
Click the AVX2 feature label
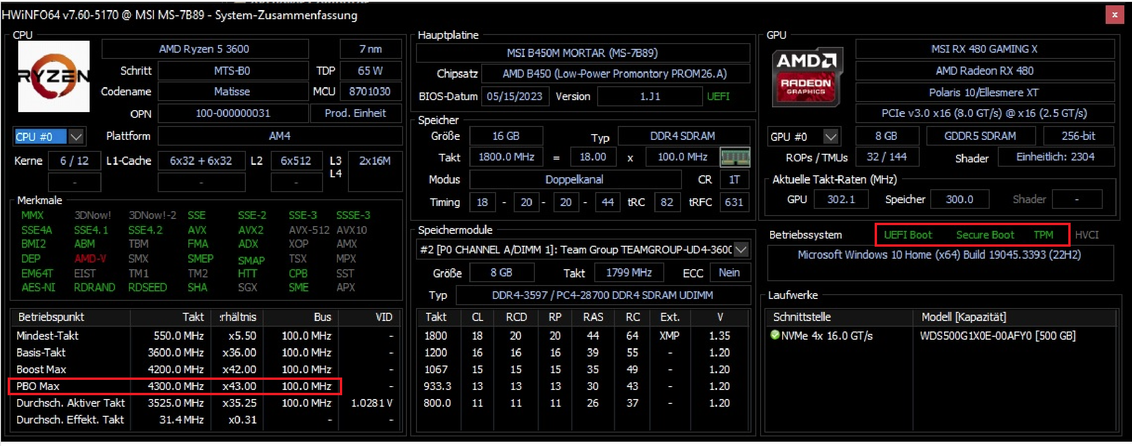coord(251,230)
